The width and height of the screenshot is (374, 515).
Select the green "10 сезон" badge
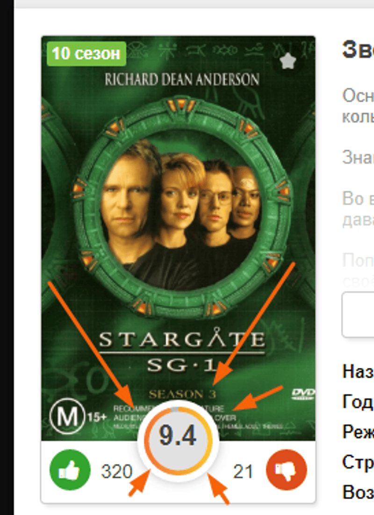pos(86,53)
